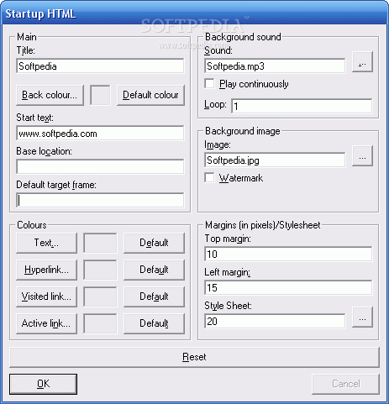
Task: Click the Left margin field
Action: 288,288
